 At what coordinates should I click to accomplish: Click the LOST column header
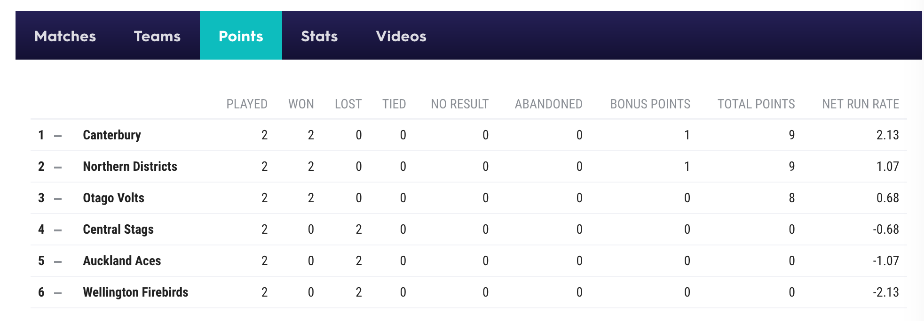click(348, 104)
